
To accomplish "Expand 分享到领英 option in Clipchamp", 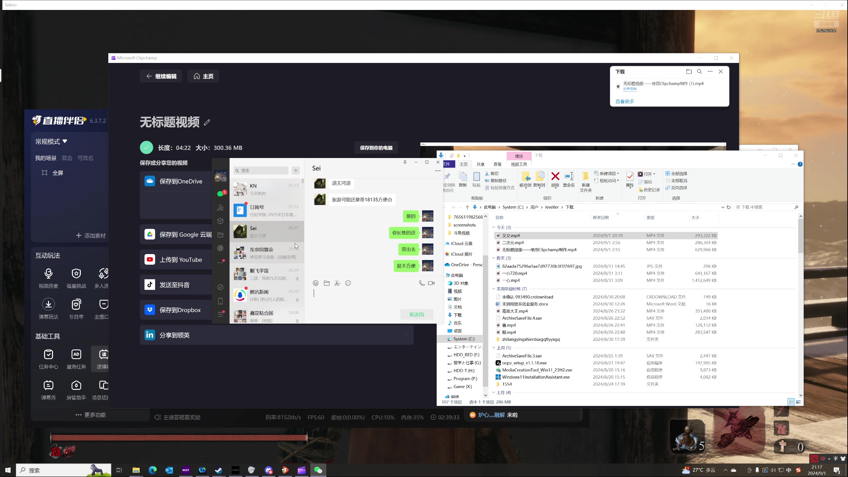I will (406, 335).
